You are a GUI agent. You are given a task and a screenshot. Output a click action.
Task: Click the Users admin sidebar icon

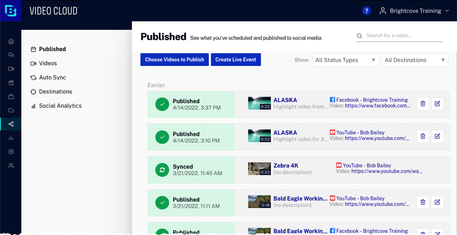click(x=11, y=165)
